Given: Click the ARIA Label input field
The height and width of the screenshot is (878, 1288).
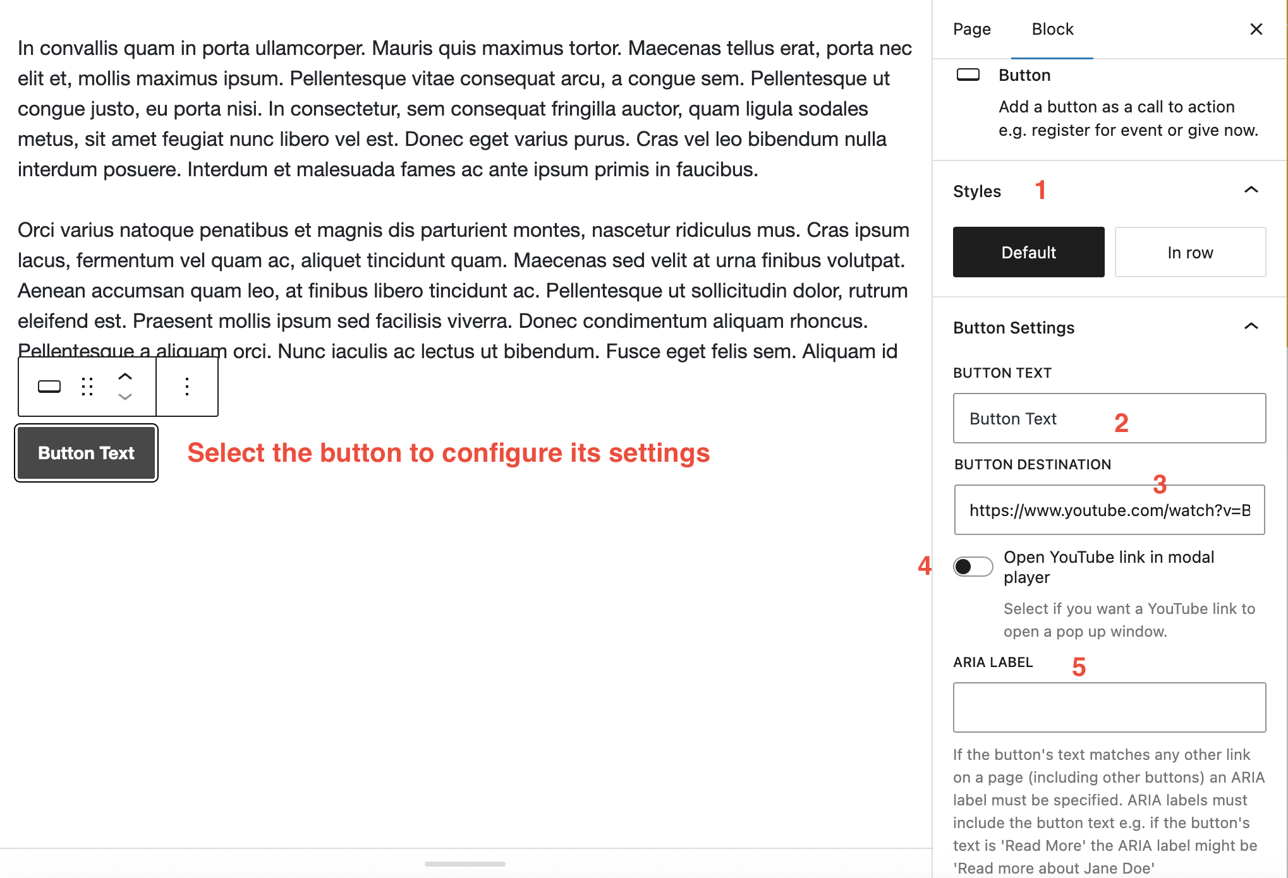Looking at the screenshot, I should click(x=1109, y=707).
